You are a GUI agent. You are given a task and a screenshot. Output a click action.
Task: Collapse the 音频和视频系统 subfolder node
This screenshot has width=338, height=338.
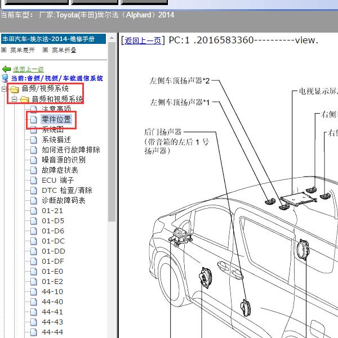pyautogui.click(x=14, y=99)
